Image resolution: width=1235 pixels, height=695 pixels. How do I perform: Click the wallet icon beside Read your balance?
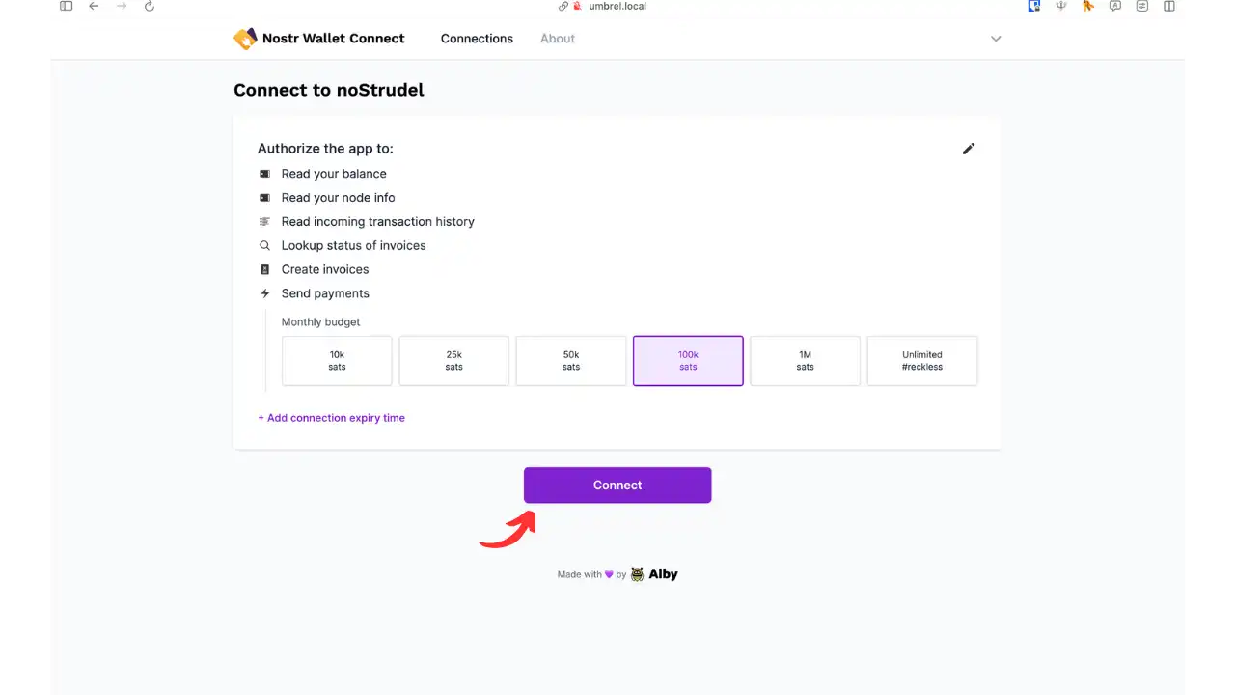click(x=264, y=173)
